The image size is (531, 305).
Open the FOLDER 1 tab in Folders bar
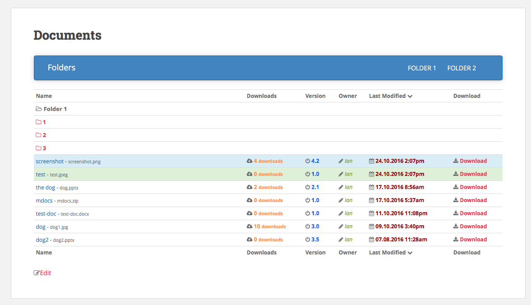422,68
